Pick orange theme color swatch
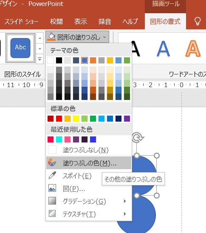Viewport: 206px width, 233px height. pos(93,60)
